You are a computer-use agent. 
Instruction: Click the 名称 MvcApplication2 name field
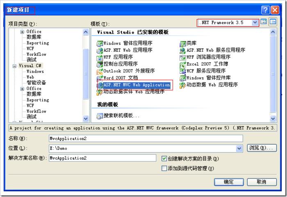click(146, 138)
